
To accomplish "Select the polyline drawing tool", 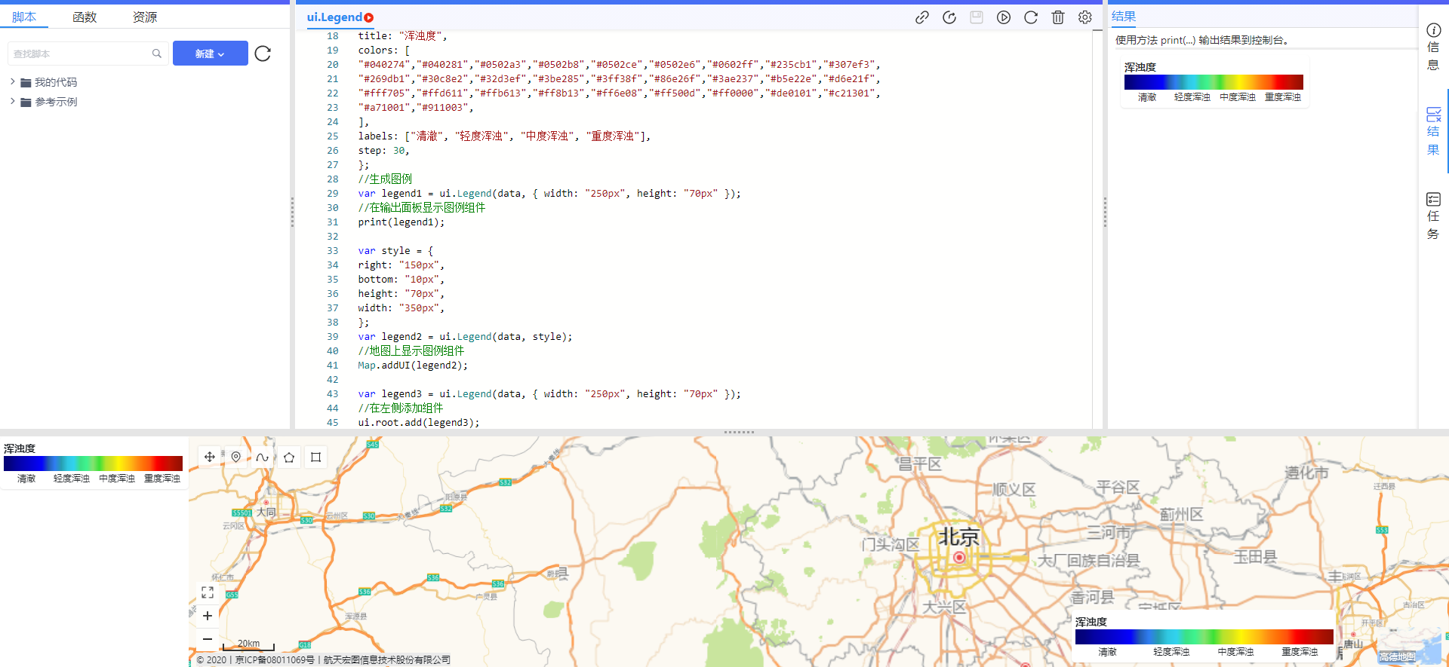I will pos(263,457).
